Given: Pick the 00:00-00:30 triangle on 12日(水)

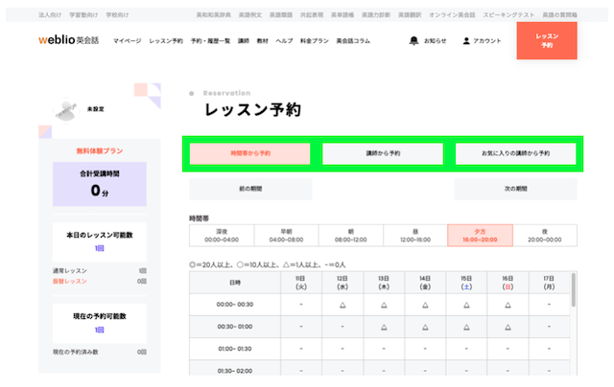Looking at the screenshot, I should (x=342, y=305).
